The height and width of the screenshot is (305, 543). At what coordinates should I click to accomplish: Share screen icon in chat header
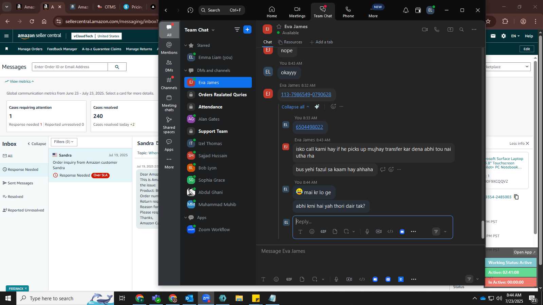coord(450,29)
